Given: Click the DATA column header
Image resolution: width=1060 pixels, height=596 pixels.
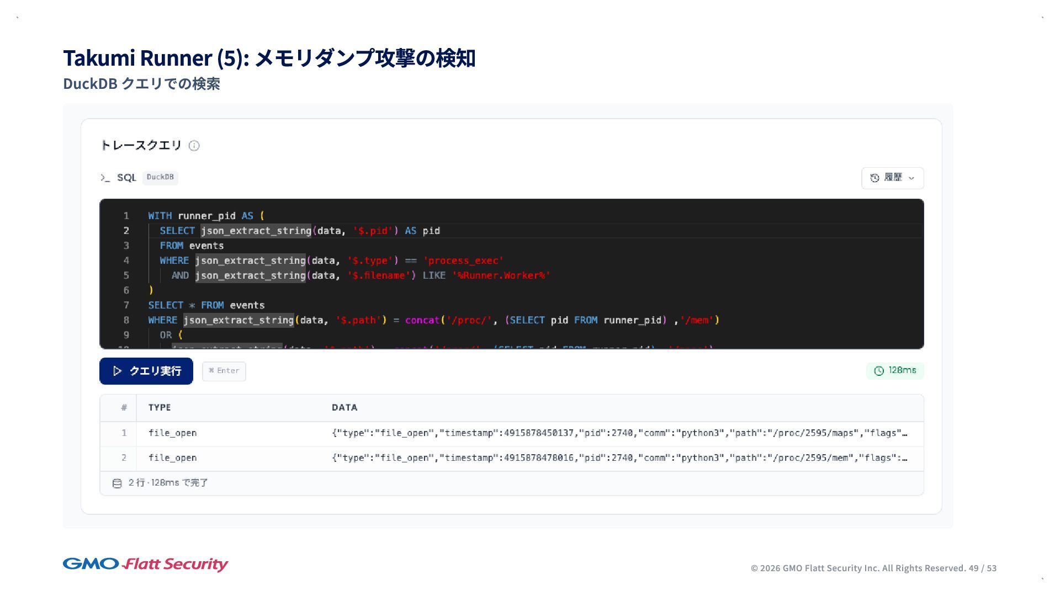Looking at the screenshot, I should tap(344, 407).
